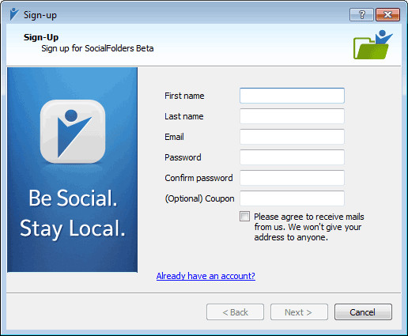Click the Next button

[x=299, y=312]
